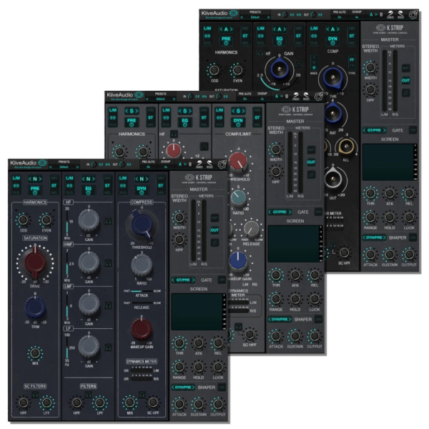This screenshot has height=429, width=429.
Task: Click compressor ATTACK fast/slow slider, front window
Action: click(x=142, y=291)
